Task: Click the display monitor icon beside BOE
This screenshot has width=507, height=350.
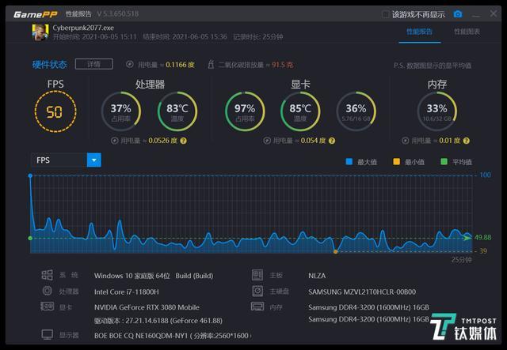Action: (x=46, y=335)
